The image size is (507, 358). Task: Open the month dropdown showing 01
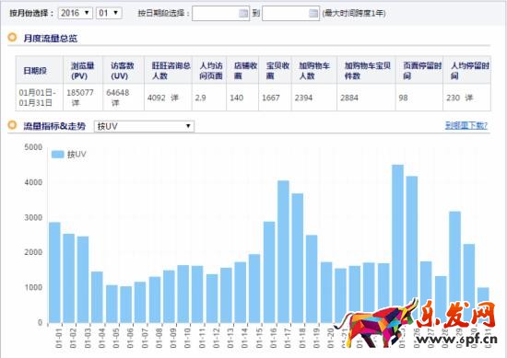[x=109, y=13]
